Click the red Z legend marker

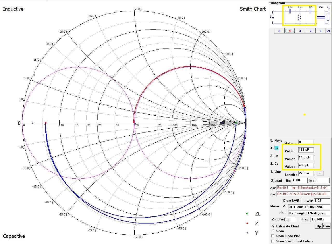[x=247, y=223]
